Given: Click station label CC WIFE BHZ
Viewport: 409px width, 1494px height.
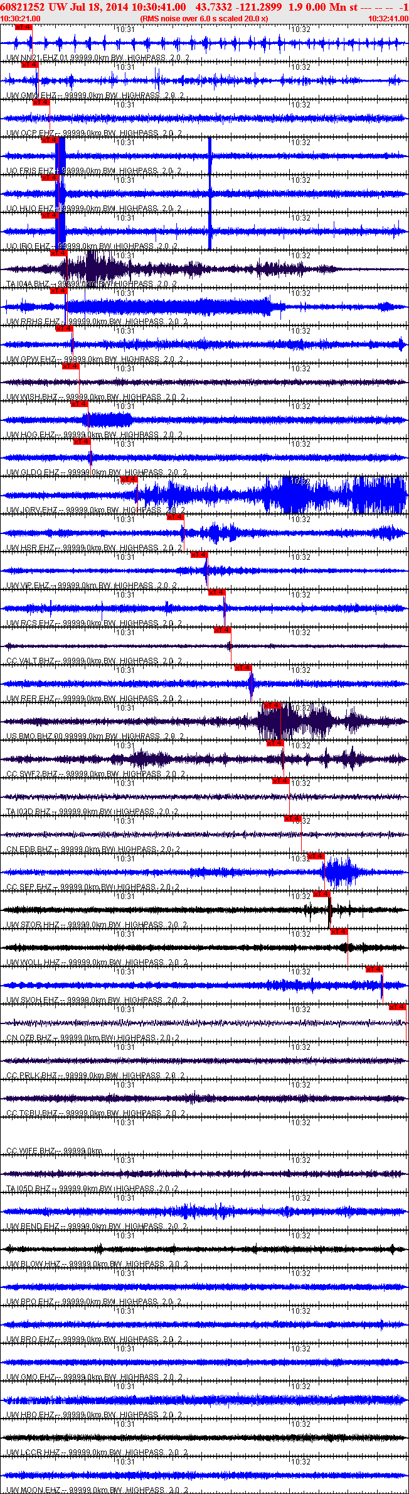Looking at the screenshot, I should 30,1151.
